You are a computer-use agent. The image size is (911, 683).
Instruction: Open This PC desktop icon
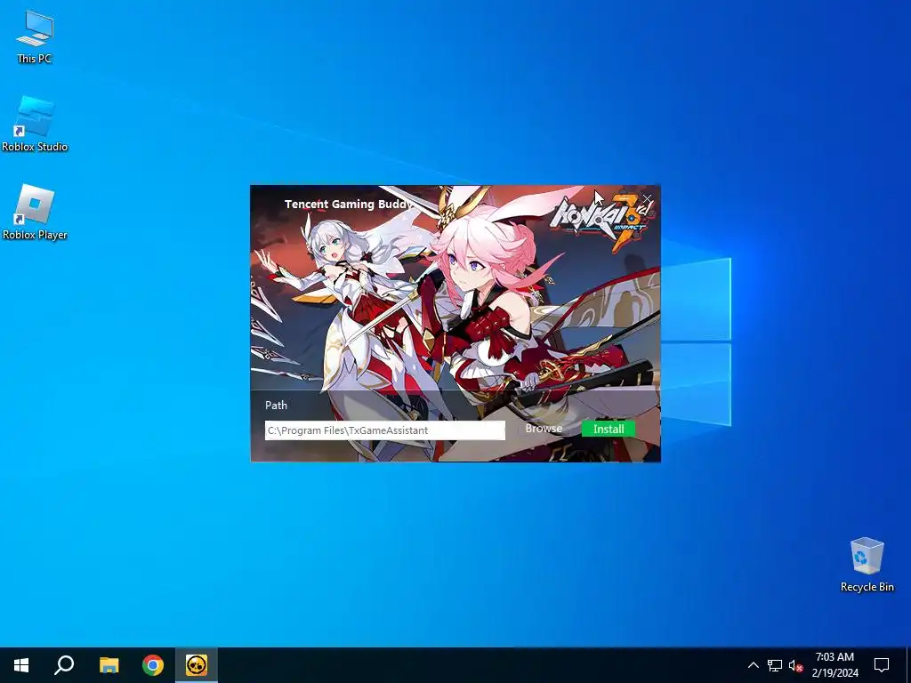pyautogui.click(x=35, y=36)
